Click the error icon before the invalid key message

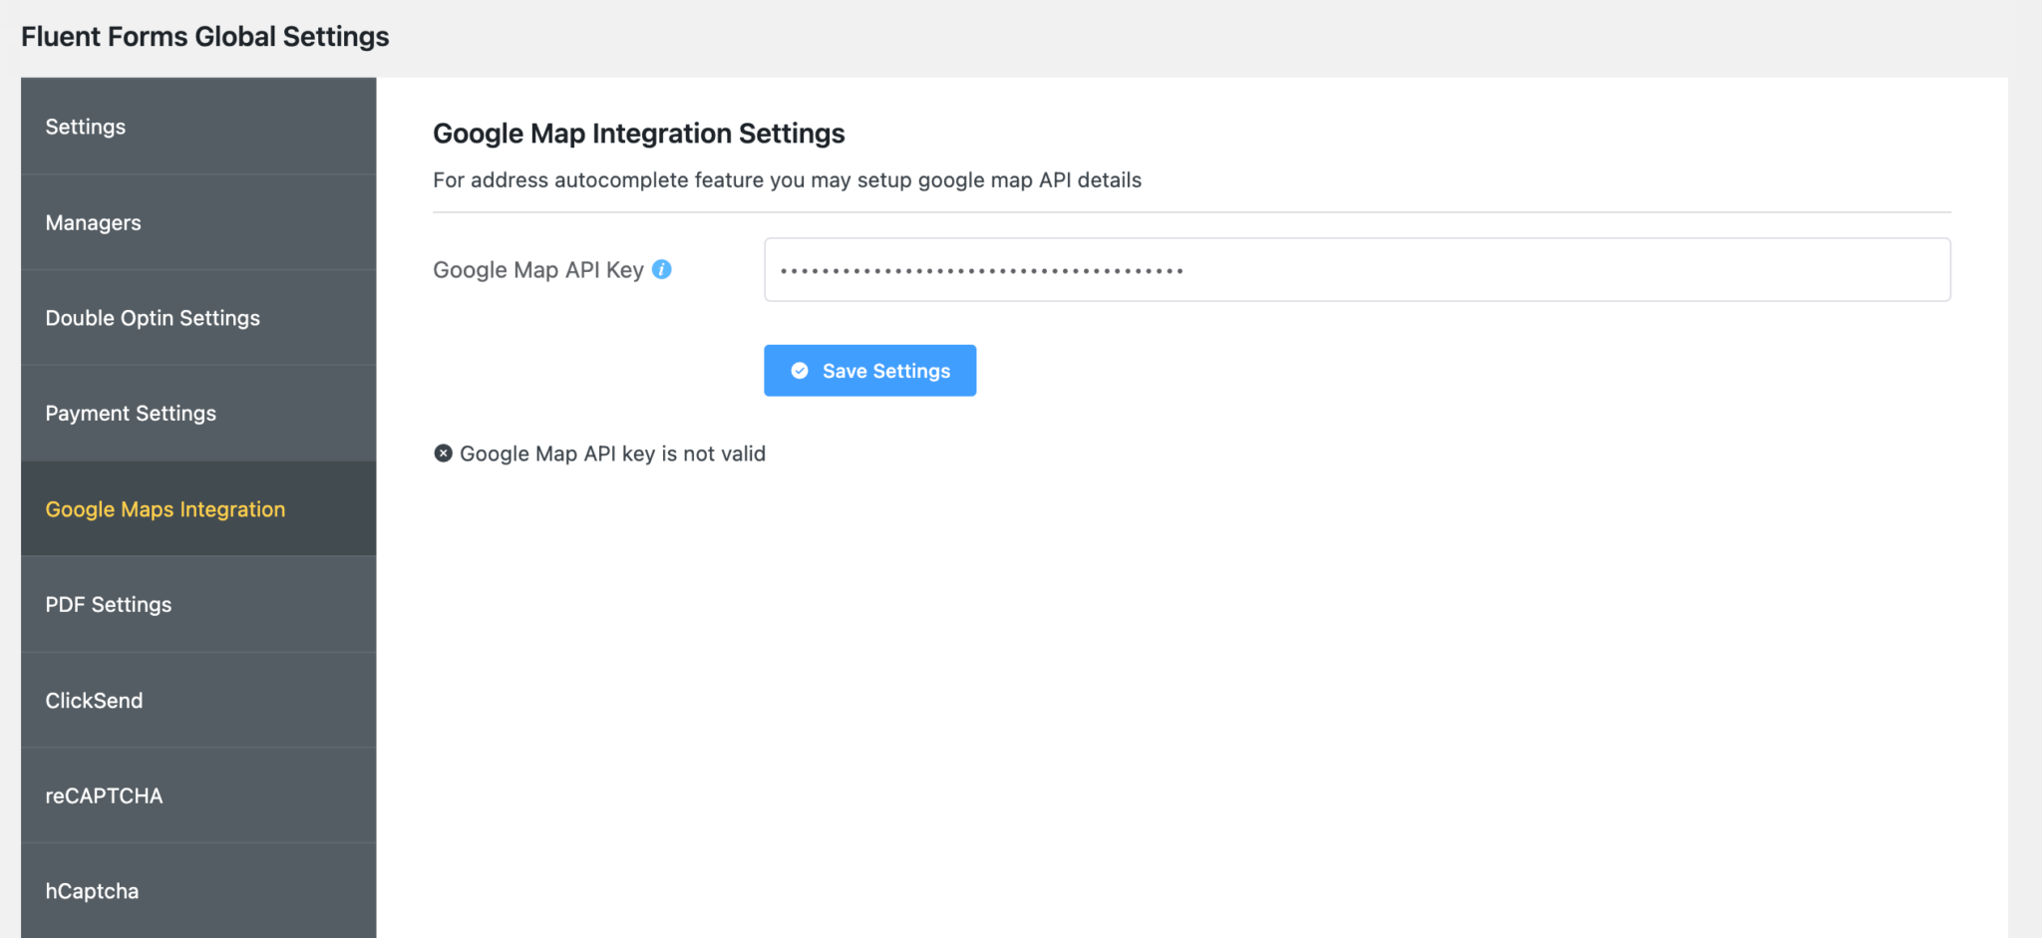click(x=443, y=453)
